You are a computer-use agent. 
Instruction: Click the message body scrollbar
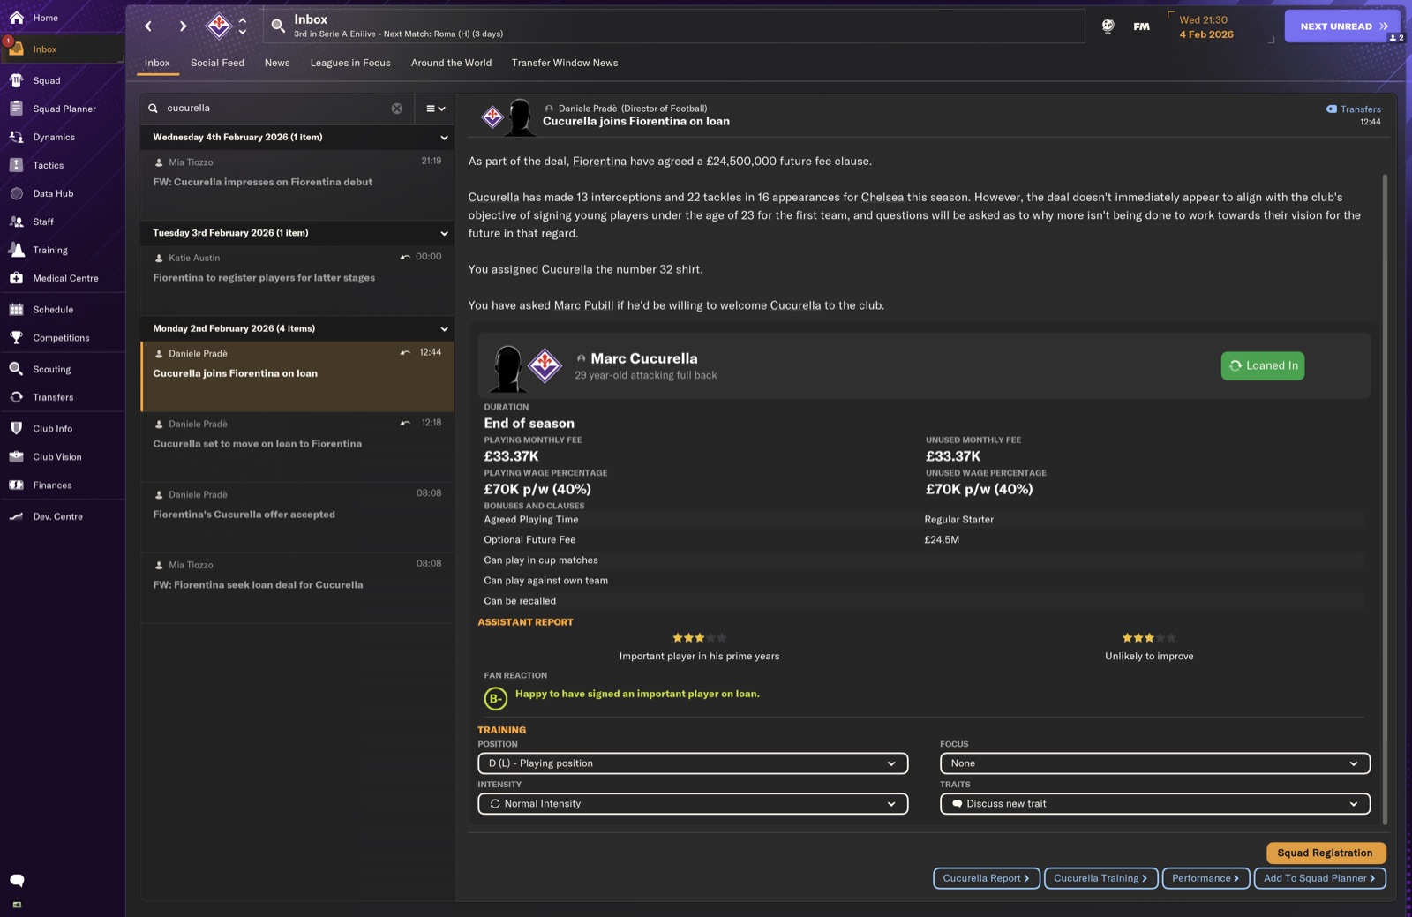point(1385,499)
